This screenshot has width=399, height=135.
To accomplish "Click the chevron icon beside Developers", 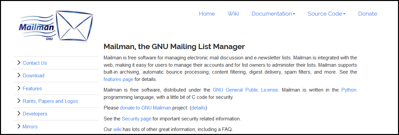I will pos(19,113).
